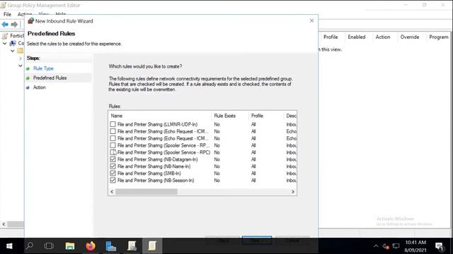This screenshot has width=453, height=254.
Task: Select the Action step in the wizard
Action: tap(40, 87)
